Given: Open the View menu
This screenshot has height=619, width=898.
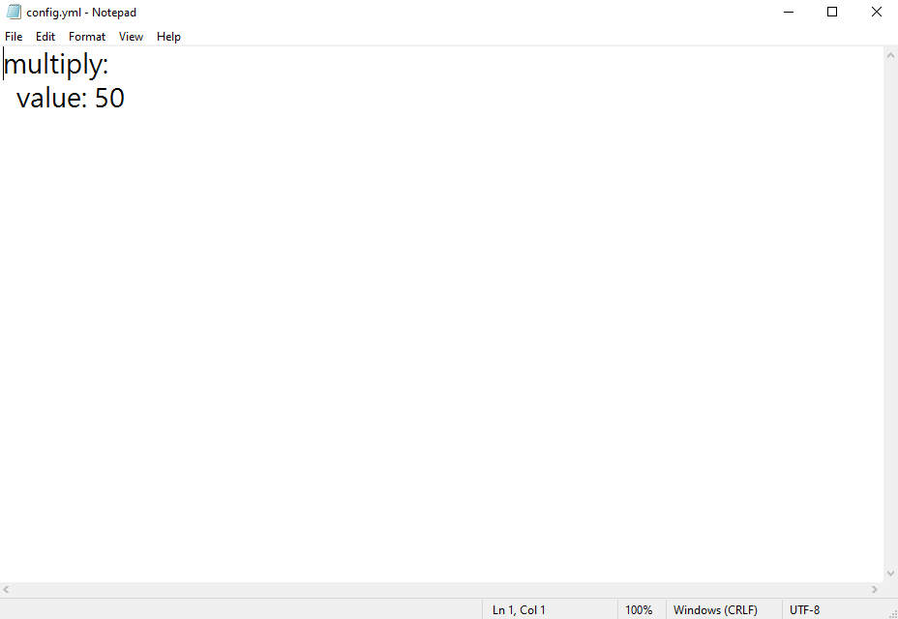Looking at the screenshot, I should (x=131, y=37).
